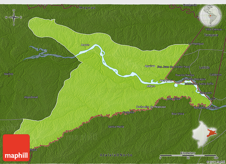The height and width of the screenshot is (164, 226).
Task: Click the © 2011 Maphill copyright text
Action: (x=215, y=162)
